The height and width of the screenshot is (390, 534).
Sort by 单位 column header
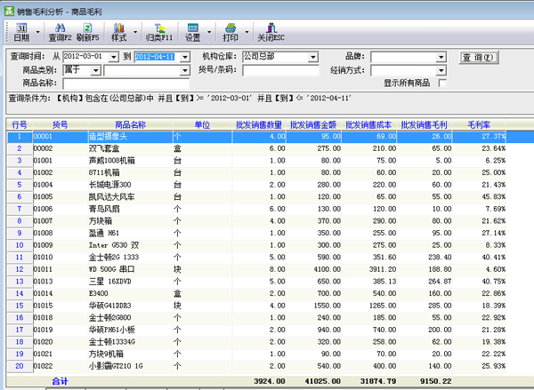pos(202,124)
